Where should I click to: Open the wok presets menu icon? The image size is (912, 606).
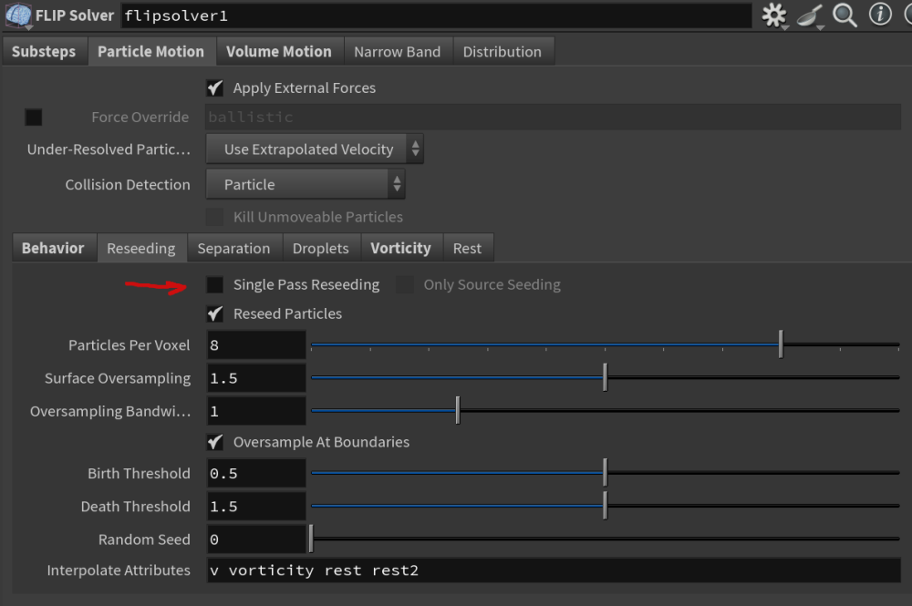(x=809, y=15)
